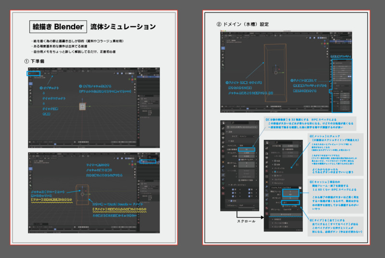This screenshot has width=385, height=258.
Task: Open Physics tab in right scrolled panel
Action: [267, 195]
